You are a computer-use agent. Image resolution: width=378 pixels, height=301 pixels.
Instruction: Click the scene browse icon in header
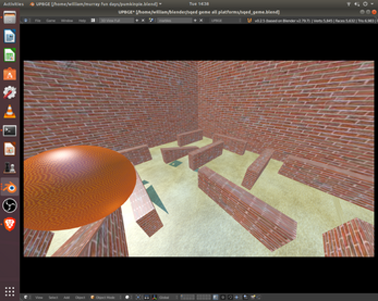pyautogui.click(x=151, y=20)
